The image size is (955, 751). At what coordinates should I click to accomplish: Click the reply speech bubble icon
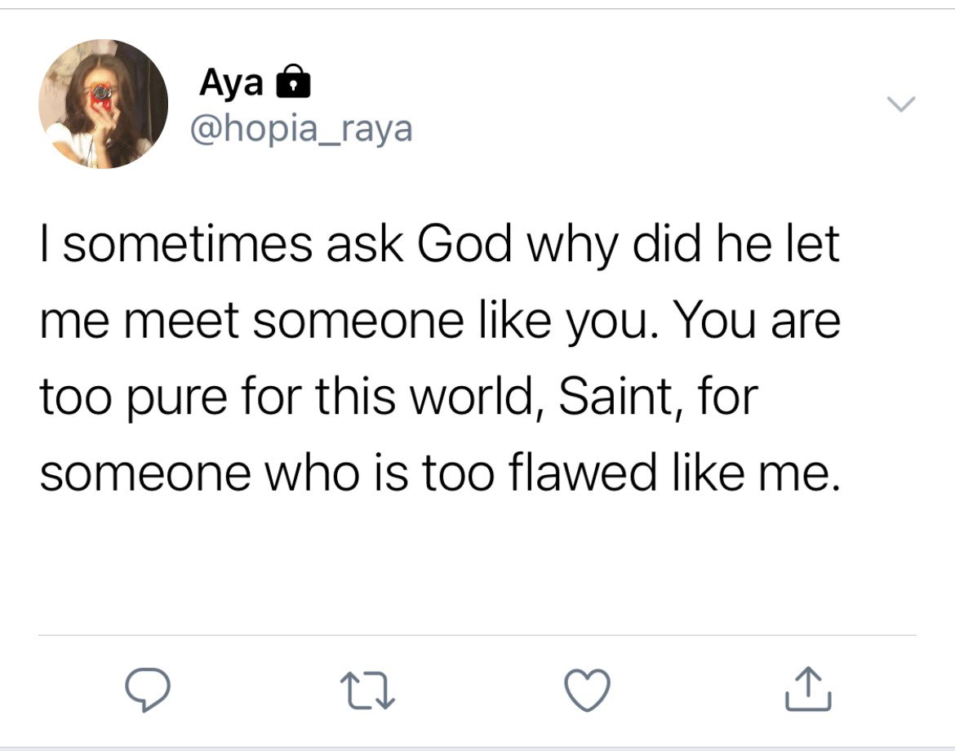(148, 690)
